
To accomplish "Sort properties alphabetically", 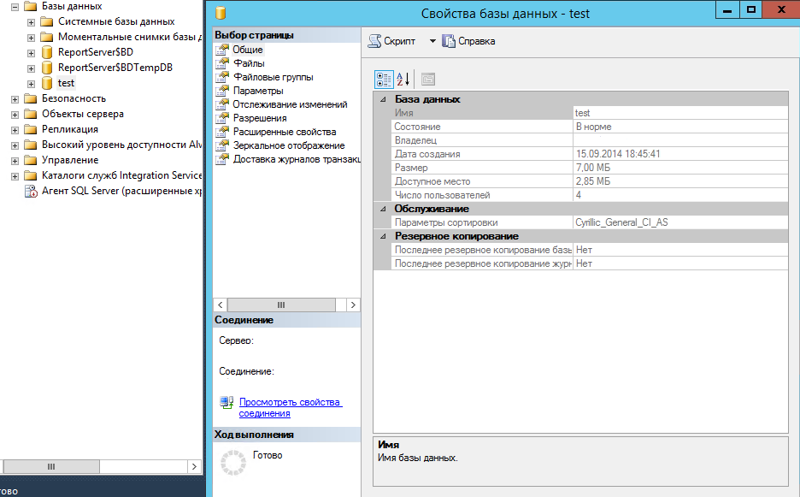I will 401,79.
